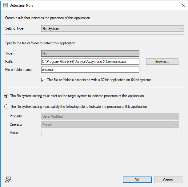The height and width of the screenshot is (187, 188).
Task: Click the 'File or folder name:' label
Action: (19, 70)
